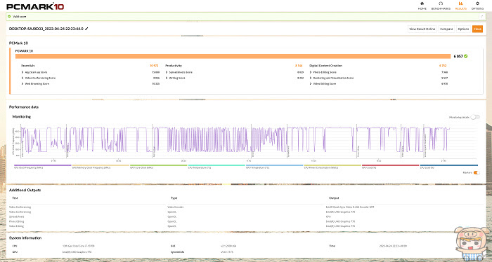Expand Photo Editing Score details
Image resolution: width=492 pixels, height=262 pixels.
[x=311, y=72]
